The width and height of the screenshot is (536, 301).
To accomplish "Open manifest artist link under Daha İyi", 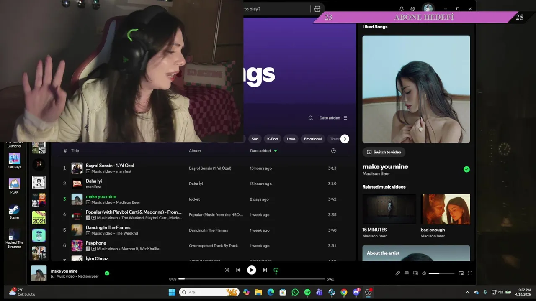I will (94, 187).
